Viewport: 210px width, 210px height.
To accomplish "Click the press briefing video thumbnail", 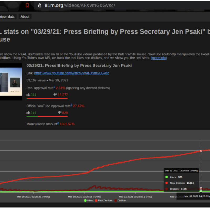I will (x=11, y=81).
